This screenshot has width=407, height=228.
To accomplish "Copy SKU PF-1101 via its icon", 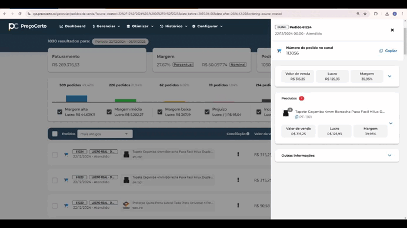I will click(296, 117).
